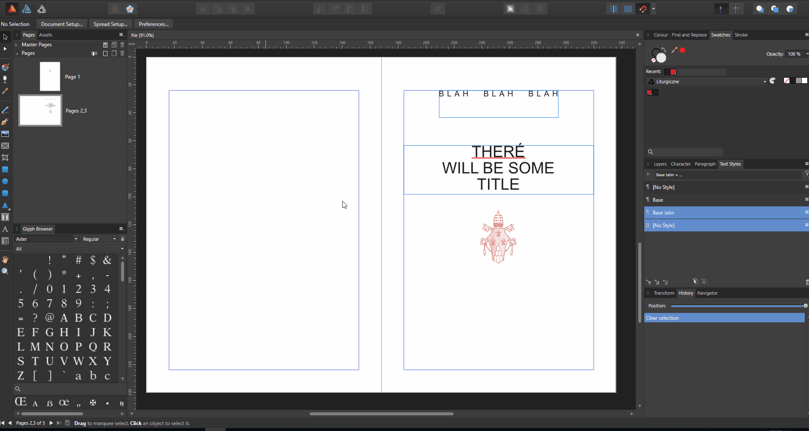Select the Picture Frame Rectangle tool
The image size is (809, 431).
(5, 146)
